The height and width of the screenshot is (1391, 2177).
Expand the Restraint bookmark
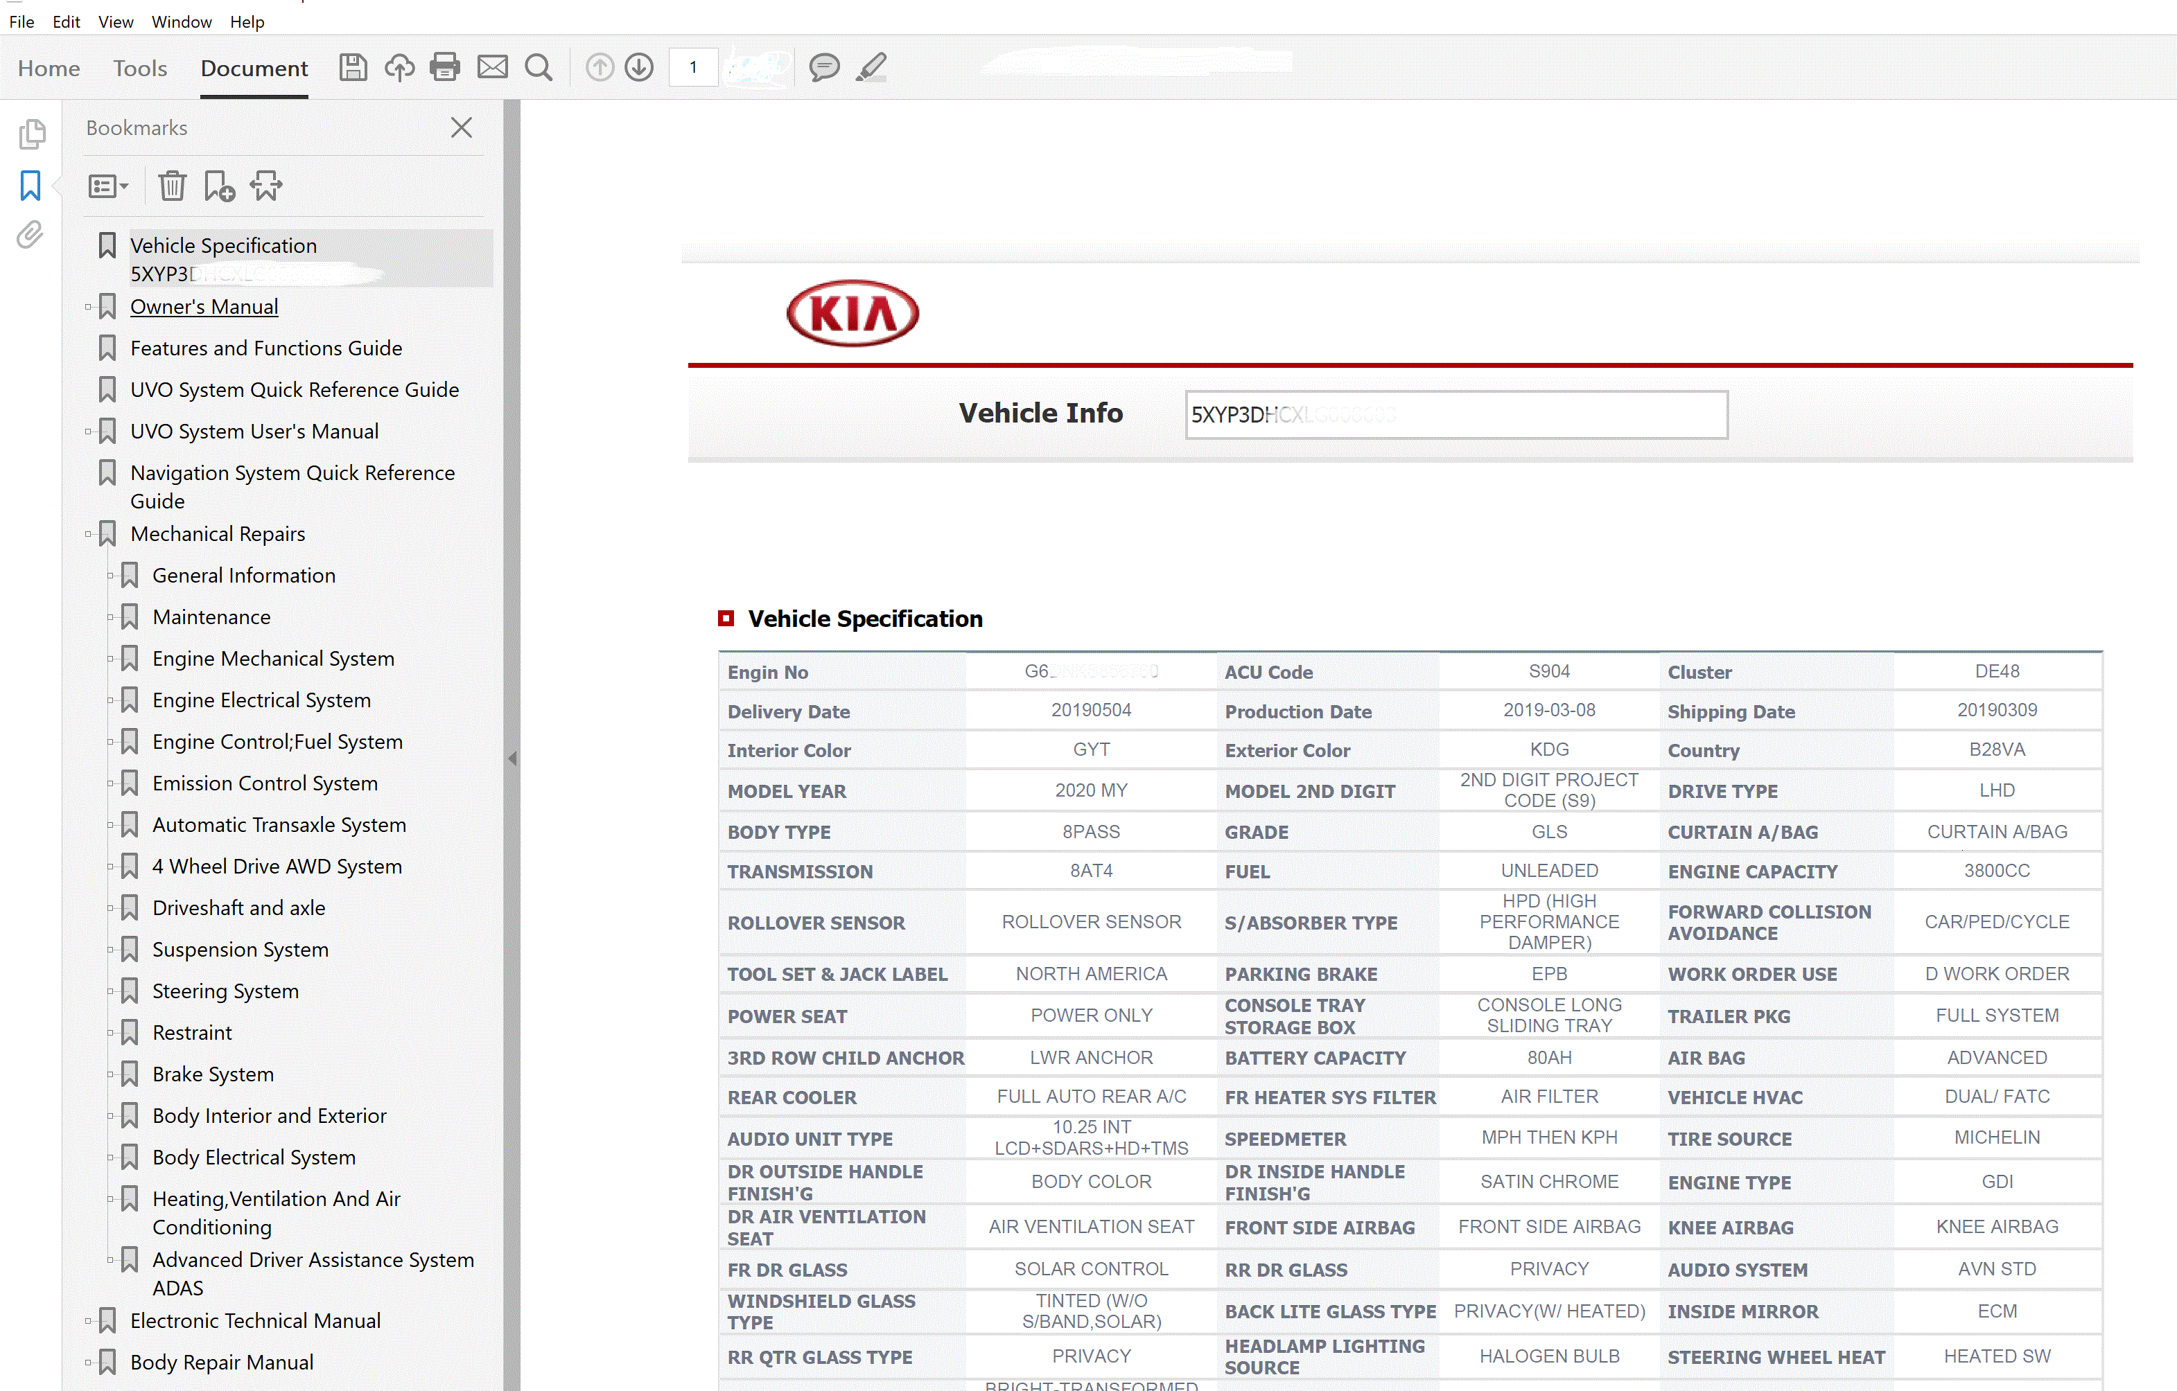click(111, 1034)
